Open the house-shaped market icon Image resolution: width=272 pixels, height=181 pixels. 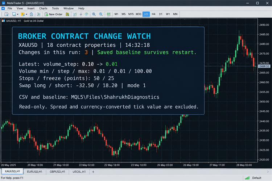click(32, 14)
